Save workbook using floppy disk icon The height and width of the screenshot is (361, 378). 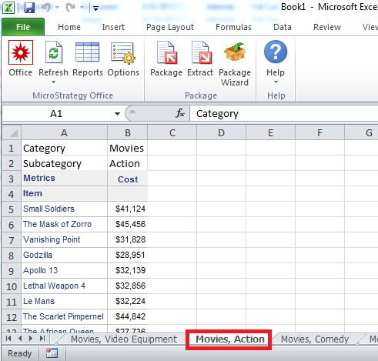[x=29, y=8]
